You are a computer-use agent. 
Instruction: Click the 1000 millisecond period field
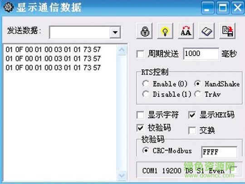(201, 54)
